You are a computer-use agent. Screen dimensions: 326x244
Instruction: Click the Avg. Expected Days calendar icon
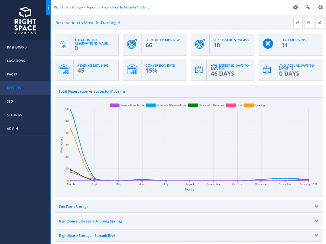(199, 70)
